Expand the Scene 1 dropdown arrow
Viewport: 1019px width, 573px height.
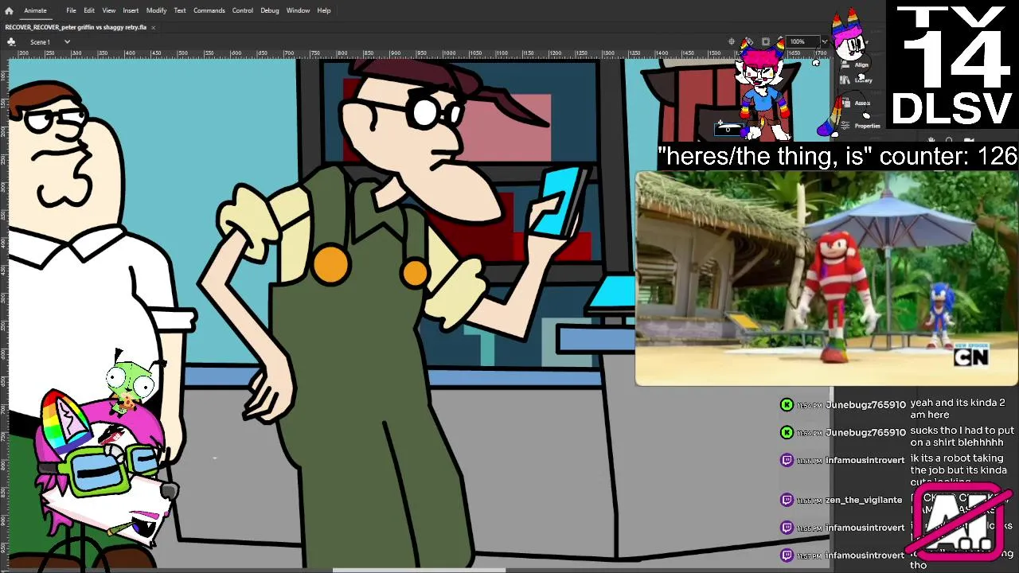click(x=67, y=41)
